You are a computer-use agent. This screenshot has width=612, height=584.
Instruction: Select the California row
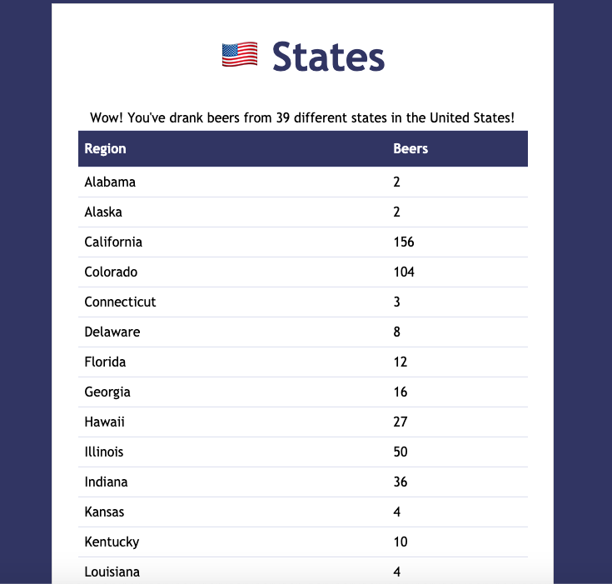point(303,242)
